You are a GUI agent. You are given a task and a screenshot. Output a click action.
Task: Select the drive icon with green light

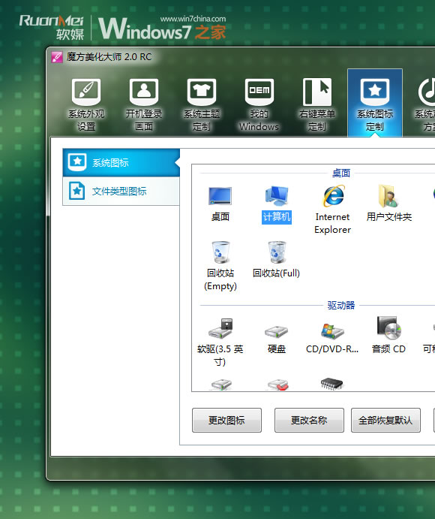[x=221, y=385]
